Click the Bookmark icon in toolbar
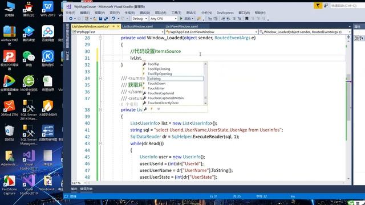Image resolution: width=365 pixels, height=205 pixels. [x=246, y=19]
